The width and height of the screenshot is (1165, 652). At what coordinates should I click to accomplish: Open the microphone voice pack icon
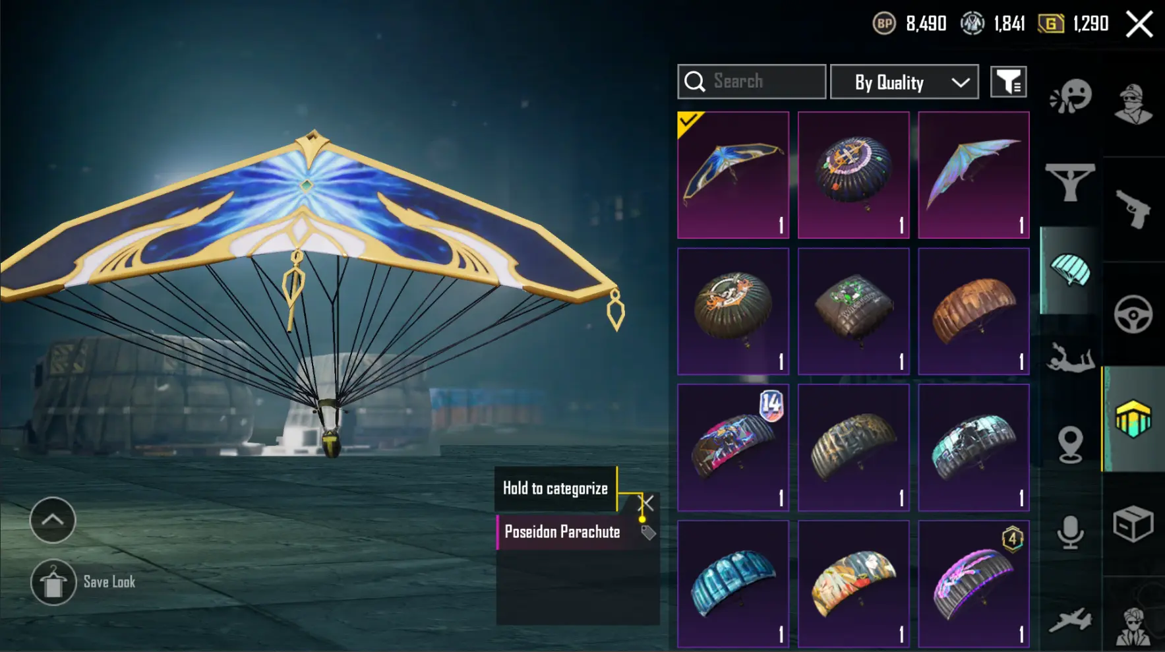click(x=1070, y=532)
